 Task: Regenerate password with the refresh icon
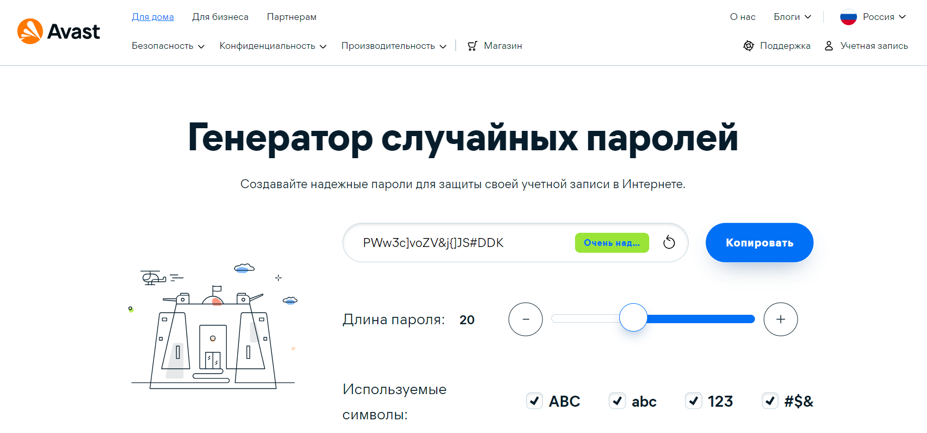tap(669, 242)
